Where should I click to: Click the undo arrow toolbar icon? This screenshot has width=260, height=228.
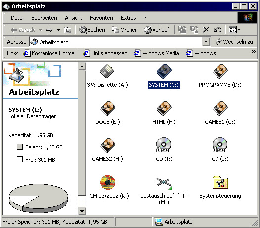tap(217, 30)
